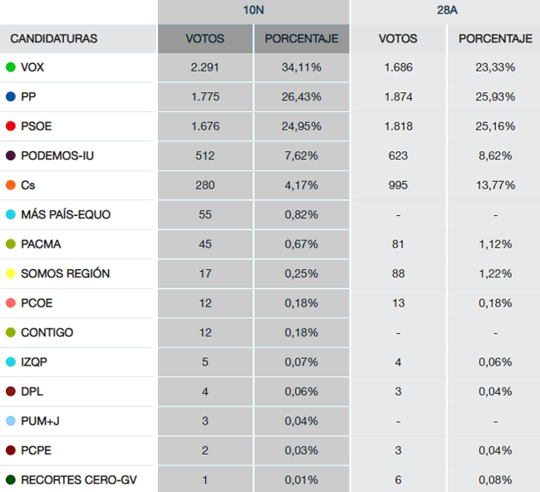Sort by 10N PORCENTAJE column header
This screenshot has width=540, height=492.
tap(301, 39)
